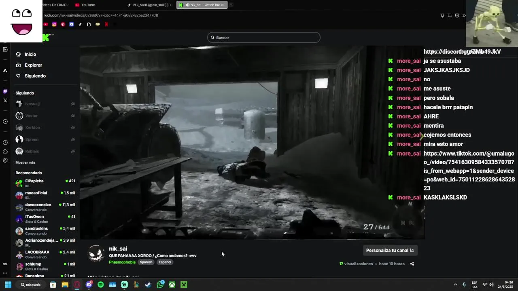This screenshot has height=291, width=518.
Task: Open followed channel ivosuajj
Action: click(45, 104)
